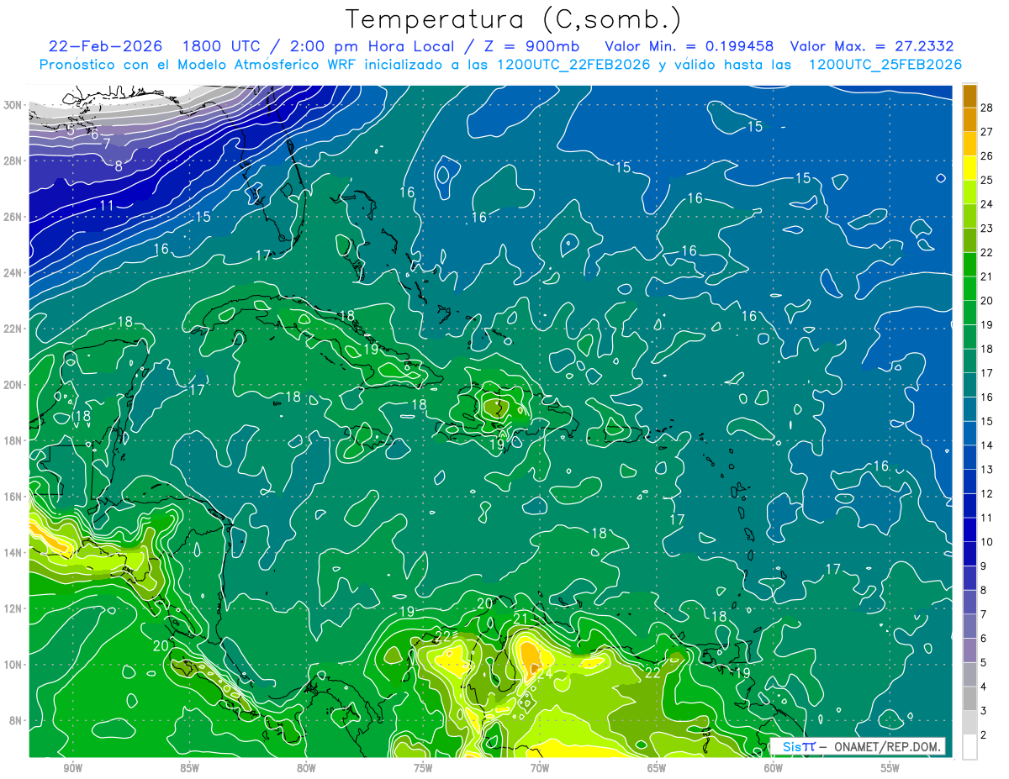Click the "7" contour label in northwest corner

click(x=107, y=145)
